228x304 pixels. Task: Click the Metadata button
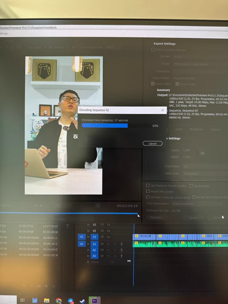point(156,218)
